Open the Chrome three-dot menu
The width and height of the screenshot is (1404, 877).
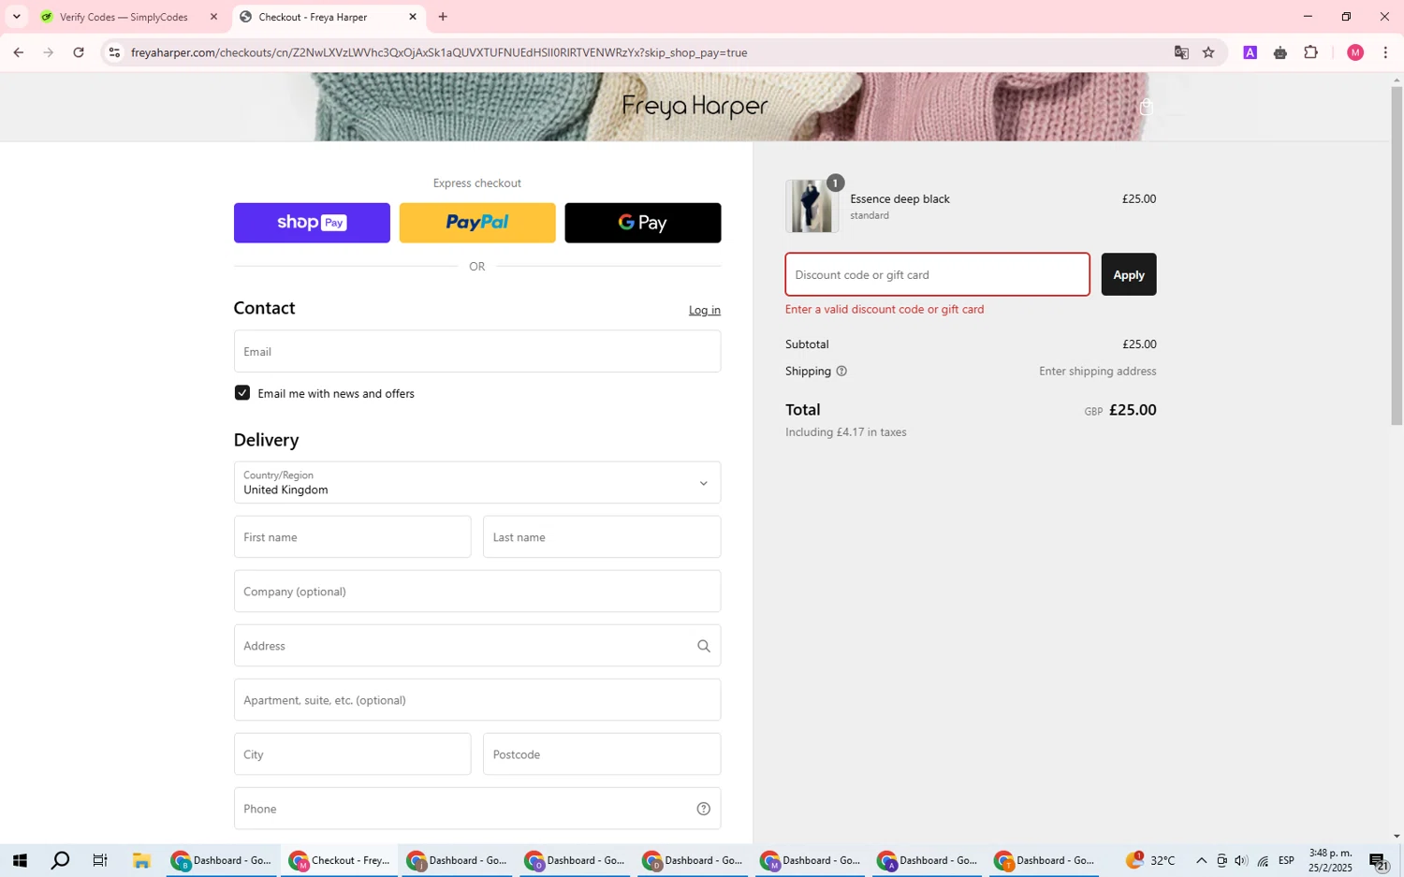[x=1385, y=52]
